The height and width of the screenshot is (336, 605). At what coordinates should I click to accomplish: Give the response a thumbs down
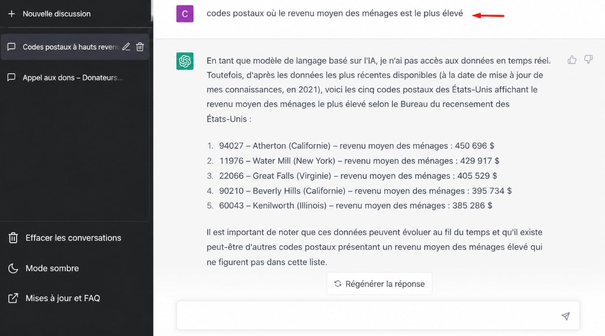point(588,60)
